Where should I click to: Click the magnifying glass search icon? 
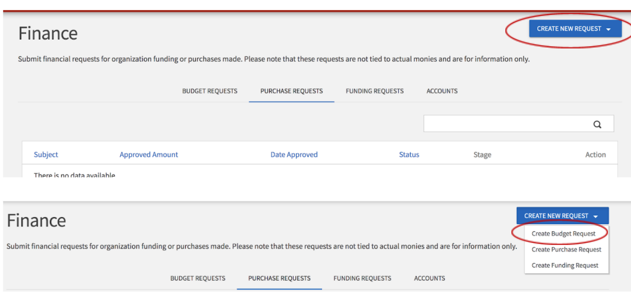597,124
